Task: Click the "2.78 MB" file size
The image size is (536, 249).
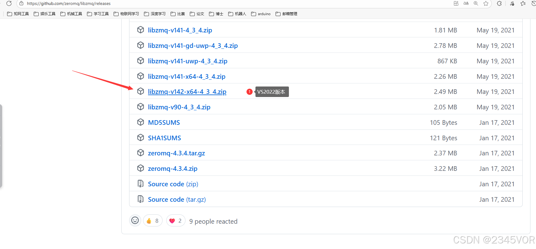Action: click(x=446, y=46)
